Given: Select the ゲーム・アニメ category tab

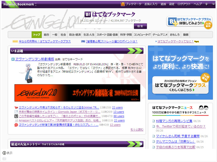Looking at the screenshot, I should [x=160, y=34].
